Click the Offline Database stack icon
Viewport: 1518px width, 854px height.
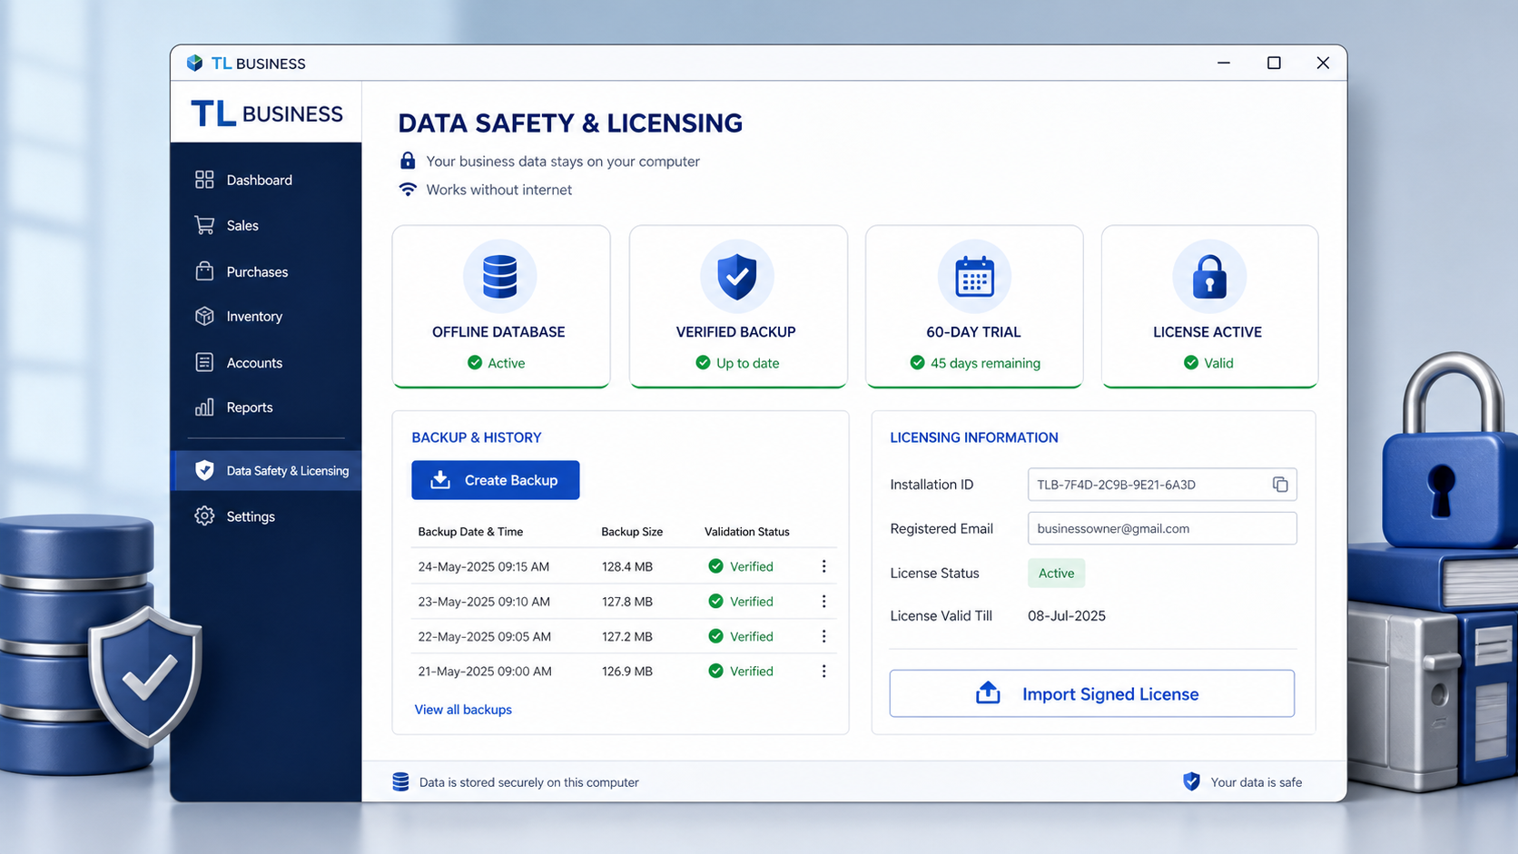pyautogui.click(x=499, y=276)
